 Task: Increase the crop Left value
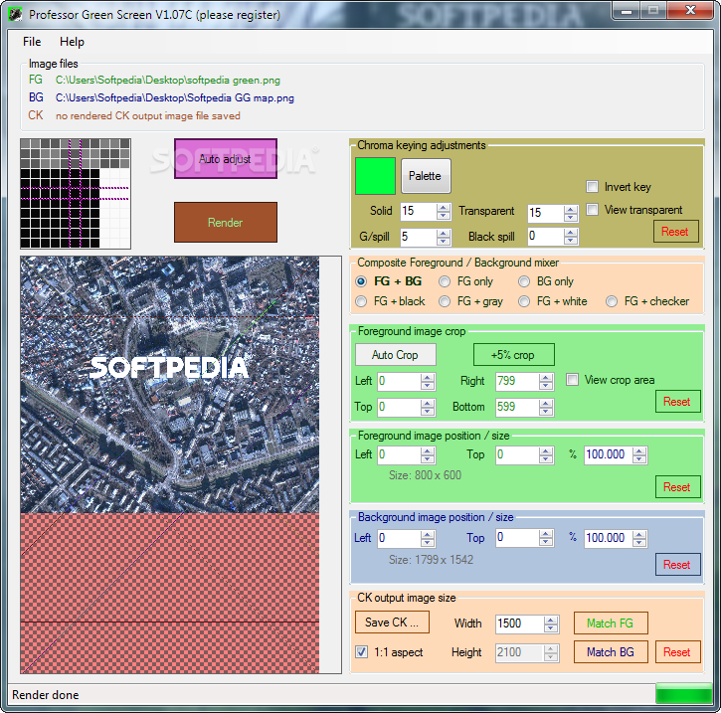tap(428, 378)
